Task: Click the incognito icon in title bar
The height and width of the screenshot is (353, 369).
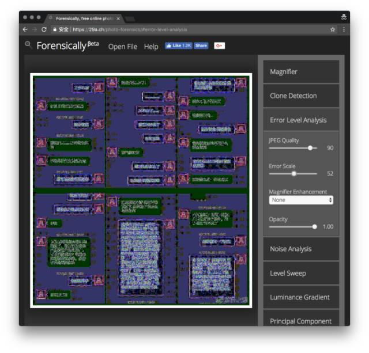Action: point(344,17)
